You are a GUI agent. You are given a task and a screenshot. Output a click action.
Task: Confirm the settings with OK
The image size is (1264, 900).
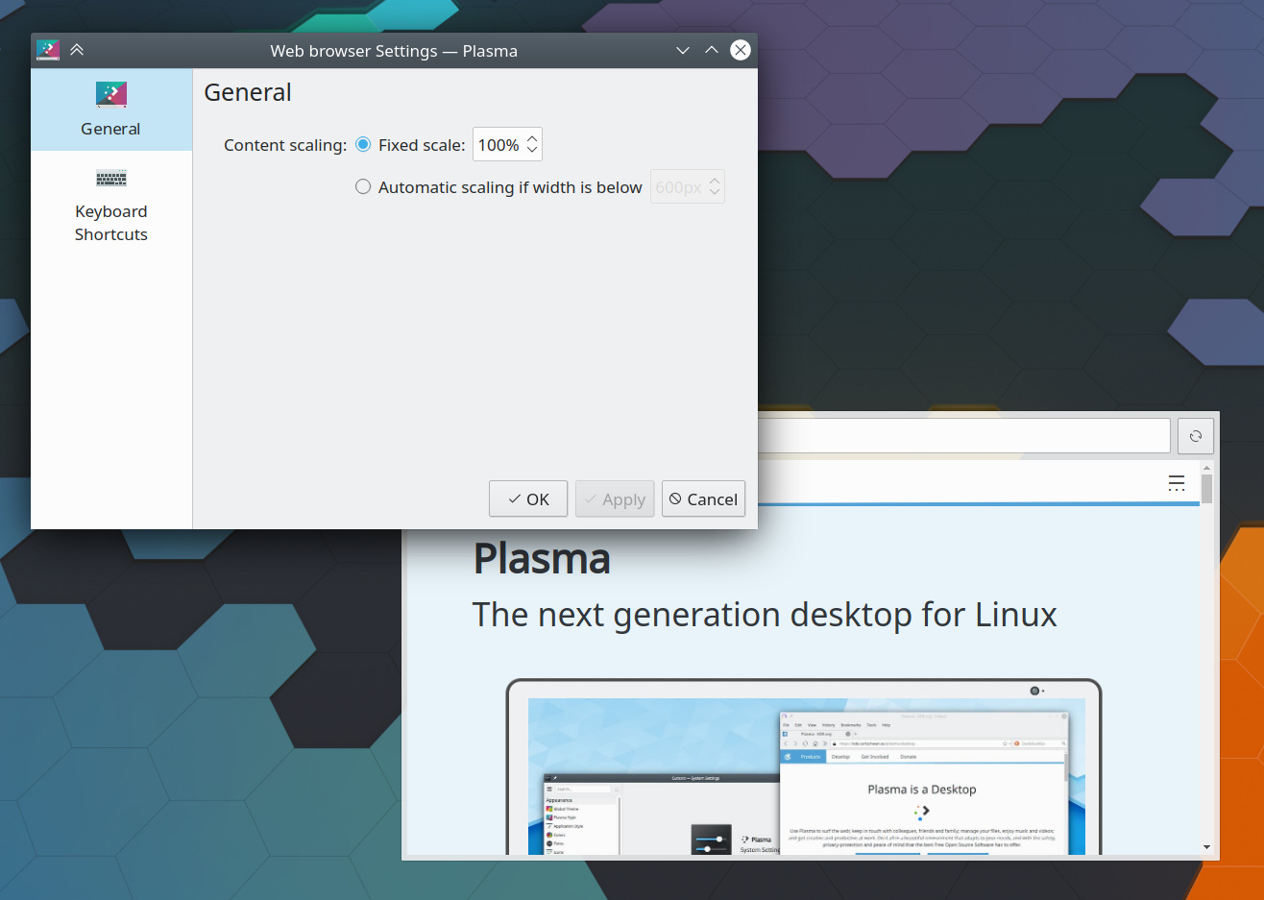527,499
